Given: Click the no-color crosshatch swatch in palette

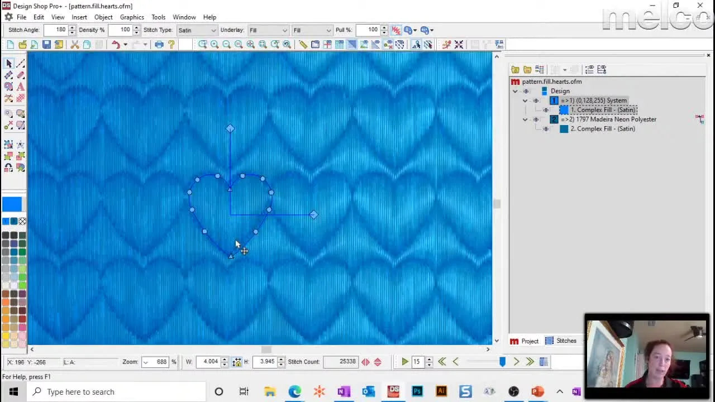Looking at the screenshot, I should [22, 221].
